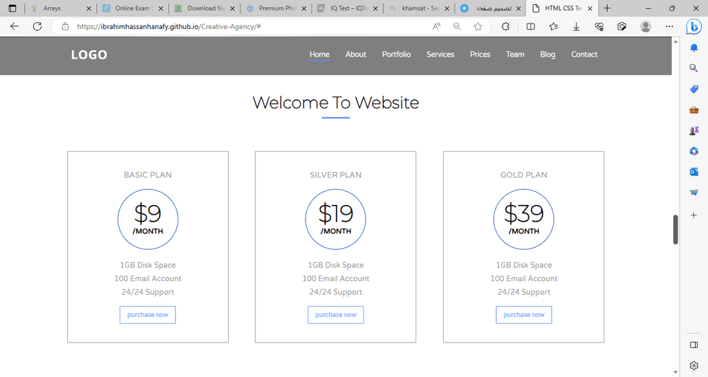
Task: Toggle sidebar visibility panel icon
Action: [694, 345]
